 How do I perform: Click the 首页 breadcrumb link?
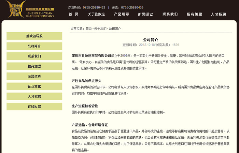[88, 28]
